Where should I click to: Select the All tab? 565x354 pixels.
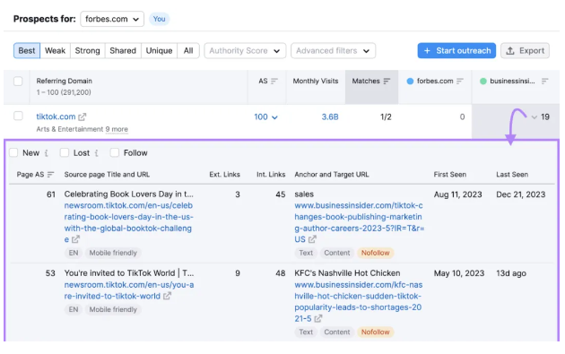click(x=188, y=51)
